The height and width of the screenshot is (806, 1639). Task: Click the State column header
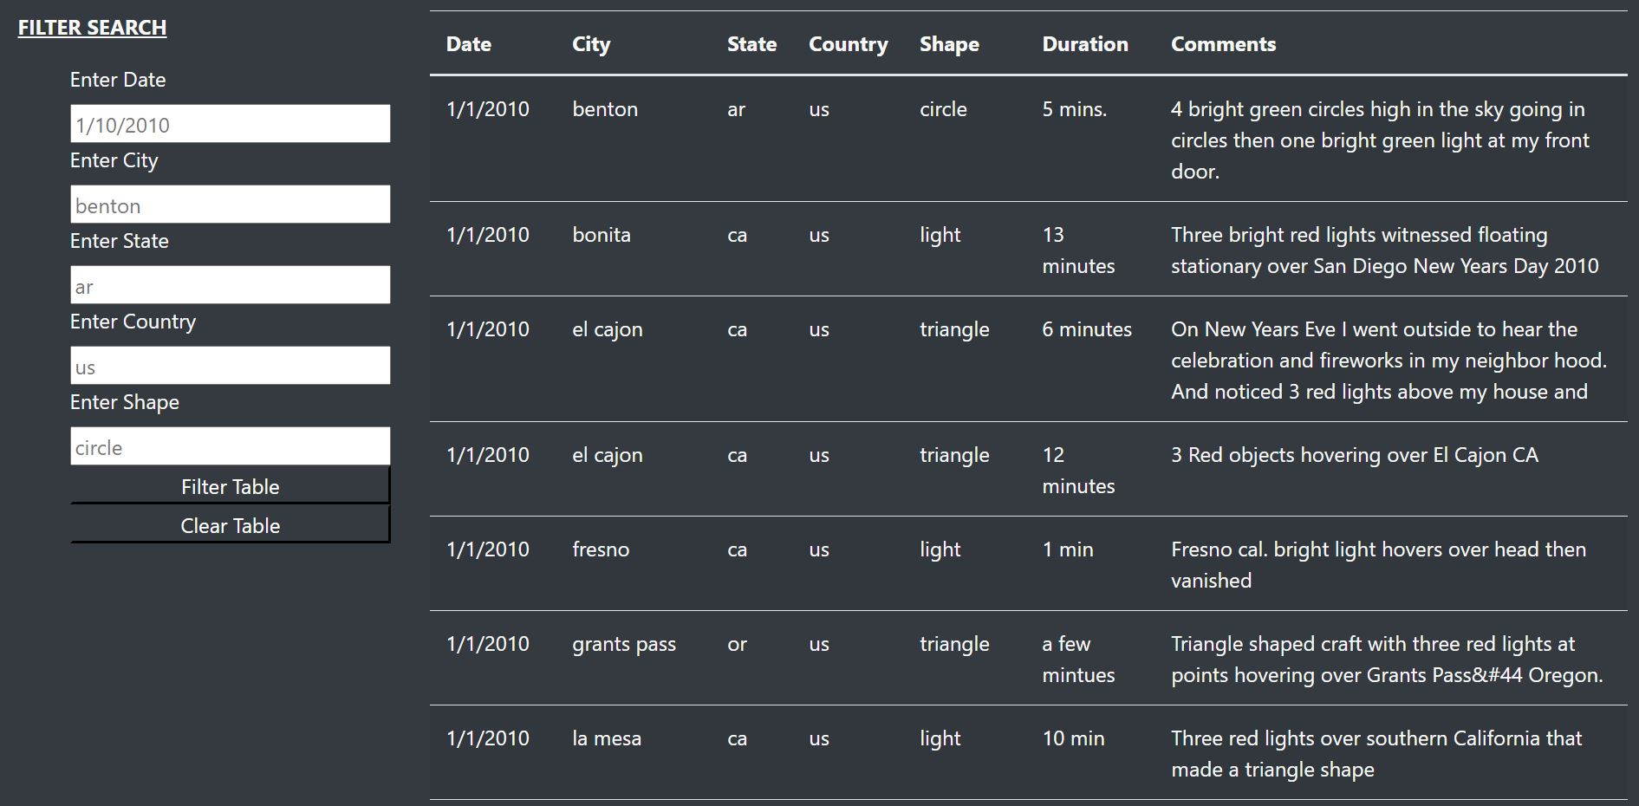[751, 44]
